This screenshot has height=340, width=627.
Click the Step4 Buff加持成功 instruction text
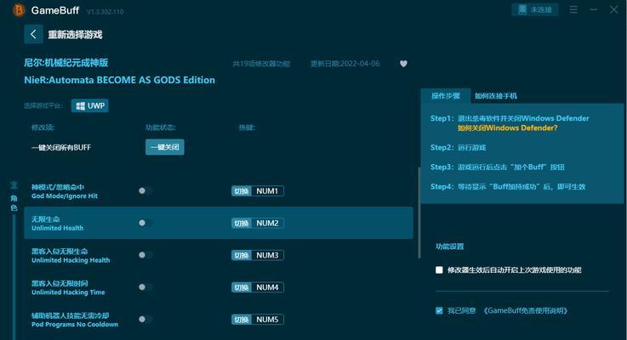click(x=508, y=187)
